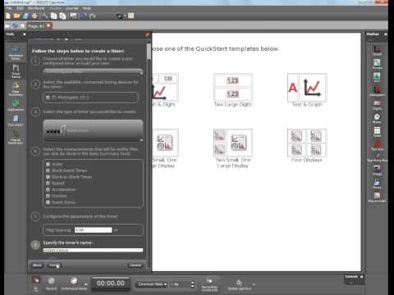
Task: Open the Common Rate dropdown
Action: click(x=152, y=284)
